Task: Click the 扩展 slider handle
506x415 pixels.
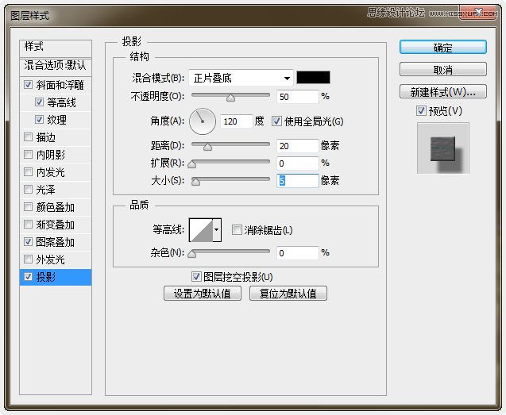Action: (x=192, y=164)
